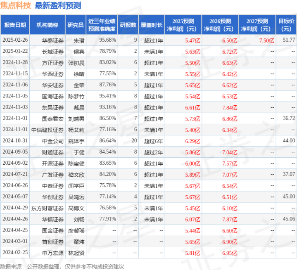The height and width of the screenshot is (270, 297).
Task: Click the 6.61亿 forecast value
Action: (x=192, y=107)
